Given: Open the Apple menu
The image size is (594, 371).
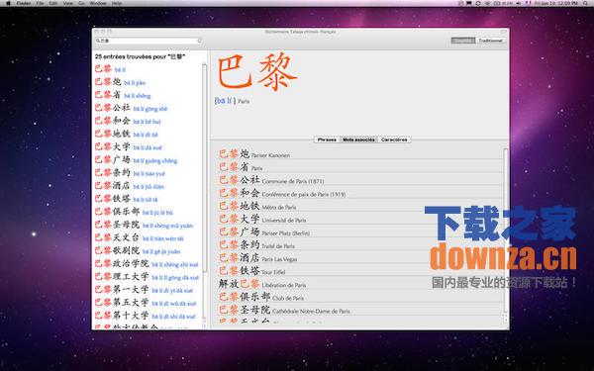Looking at the screenshot, I should point(8,3).
